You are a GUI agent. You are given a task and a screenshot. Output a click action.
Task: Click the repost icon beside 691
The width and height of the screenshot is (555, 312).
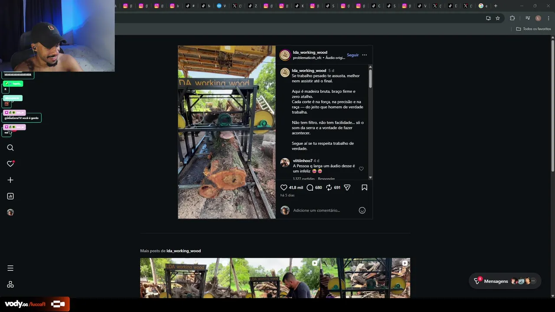[x=329, y=187]
